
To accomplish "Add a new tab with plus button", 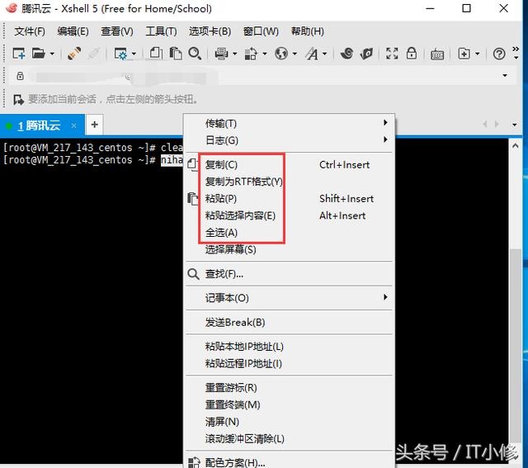I will click(95, 125).
